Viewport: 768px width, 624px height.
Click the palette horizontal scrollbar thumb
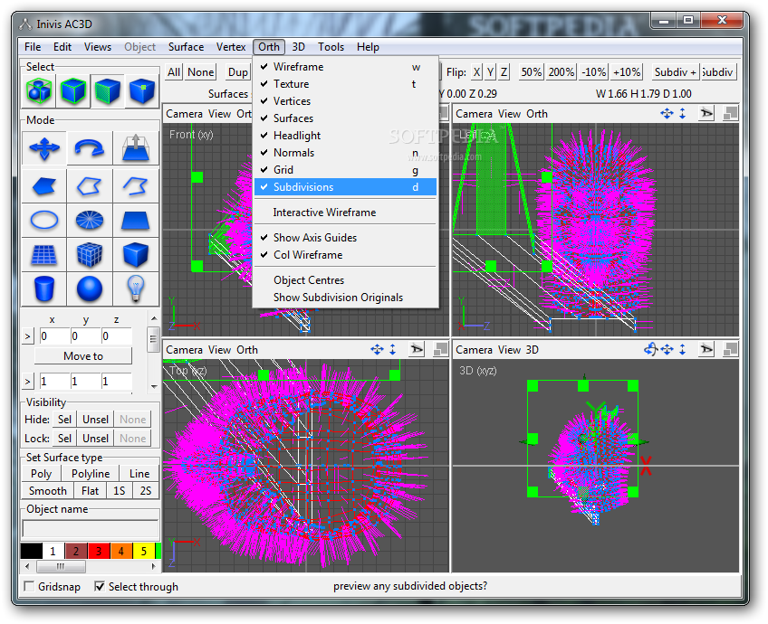[61, 566]
